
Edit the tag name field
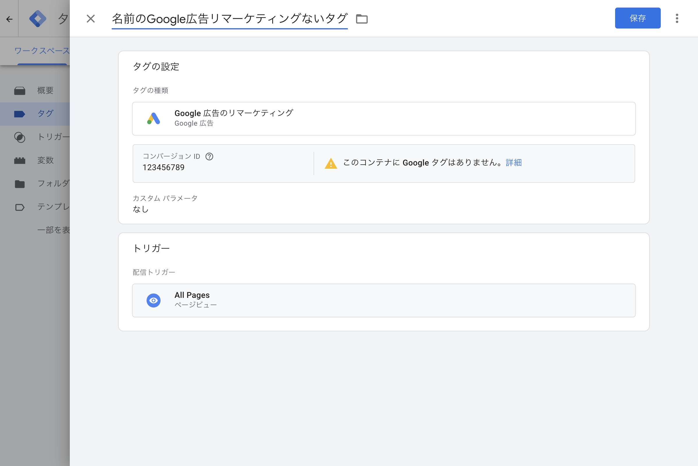(x=229, y=19)
